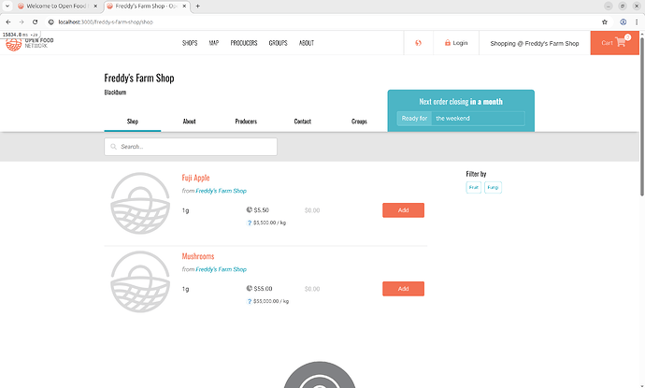Click the pie icon beside $5.50
The image size is (645, 388).
coord(249,209)
